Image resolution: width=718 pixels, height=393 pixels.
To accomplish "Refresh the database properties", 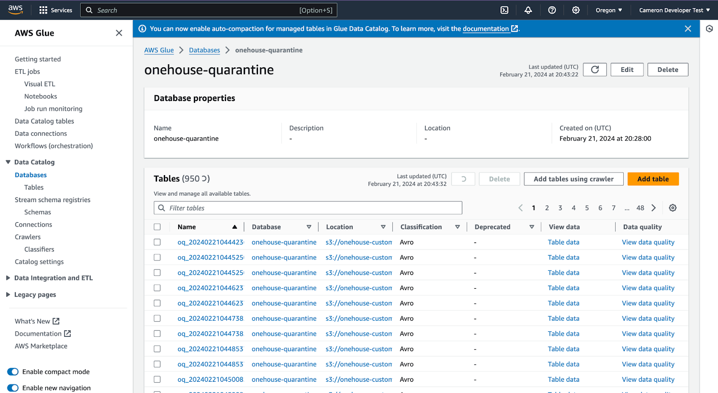I will click(595, 70).
